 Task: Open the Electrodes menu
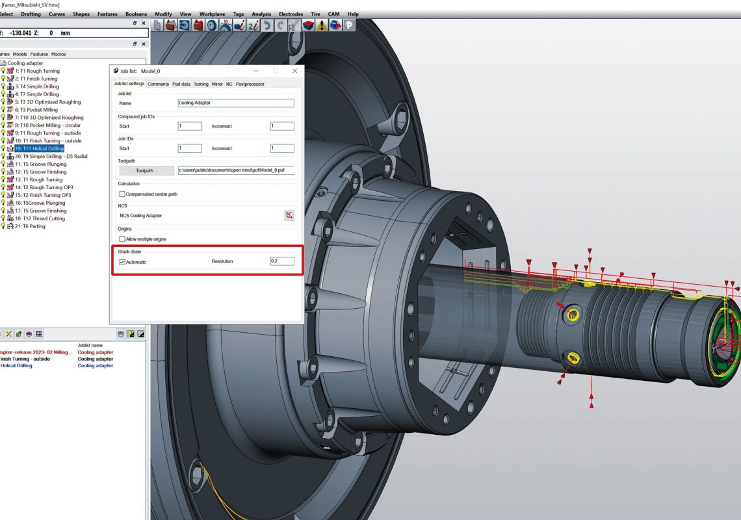click(x=291, y=14)
